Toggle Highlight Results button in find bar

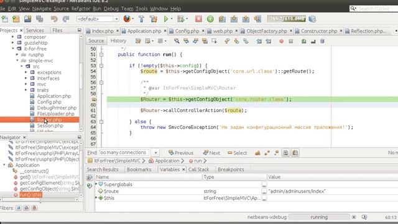(286, 152)
